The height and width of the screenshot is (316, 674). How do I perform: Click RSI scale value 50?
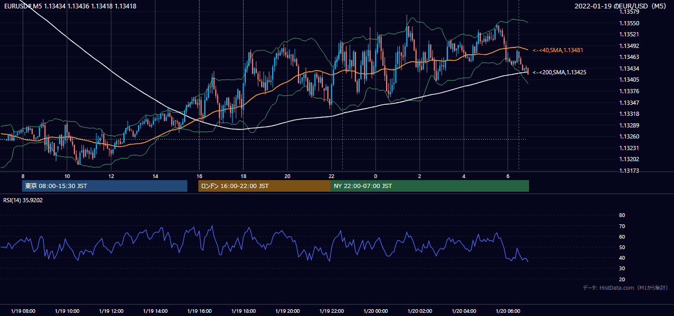[x=622, y=247]
